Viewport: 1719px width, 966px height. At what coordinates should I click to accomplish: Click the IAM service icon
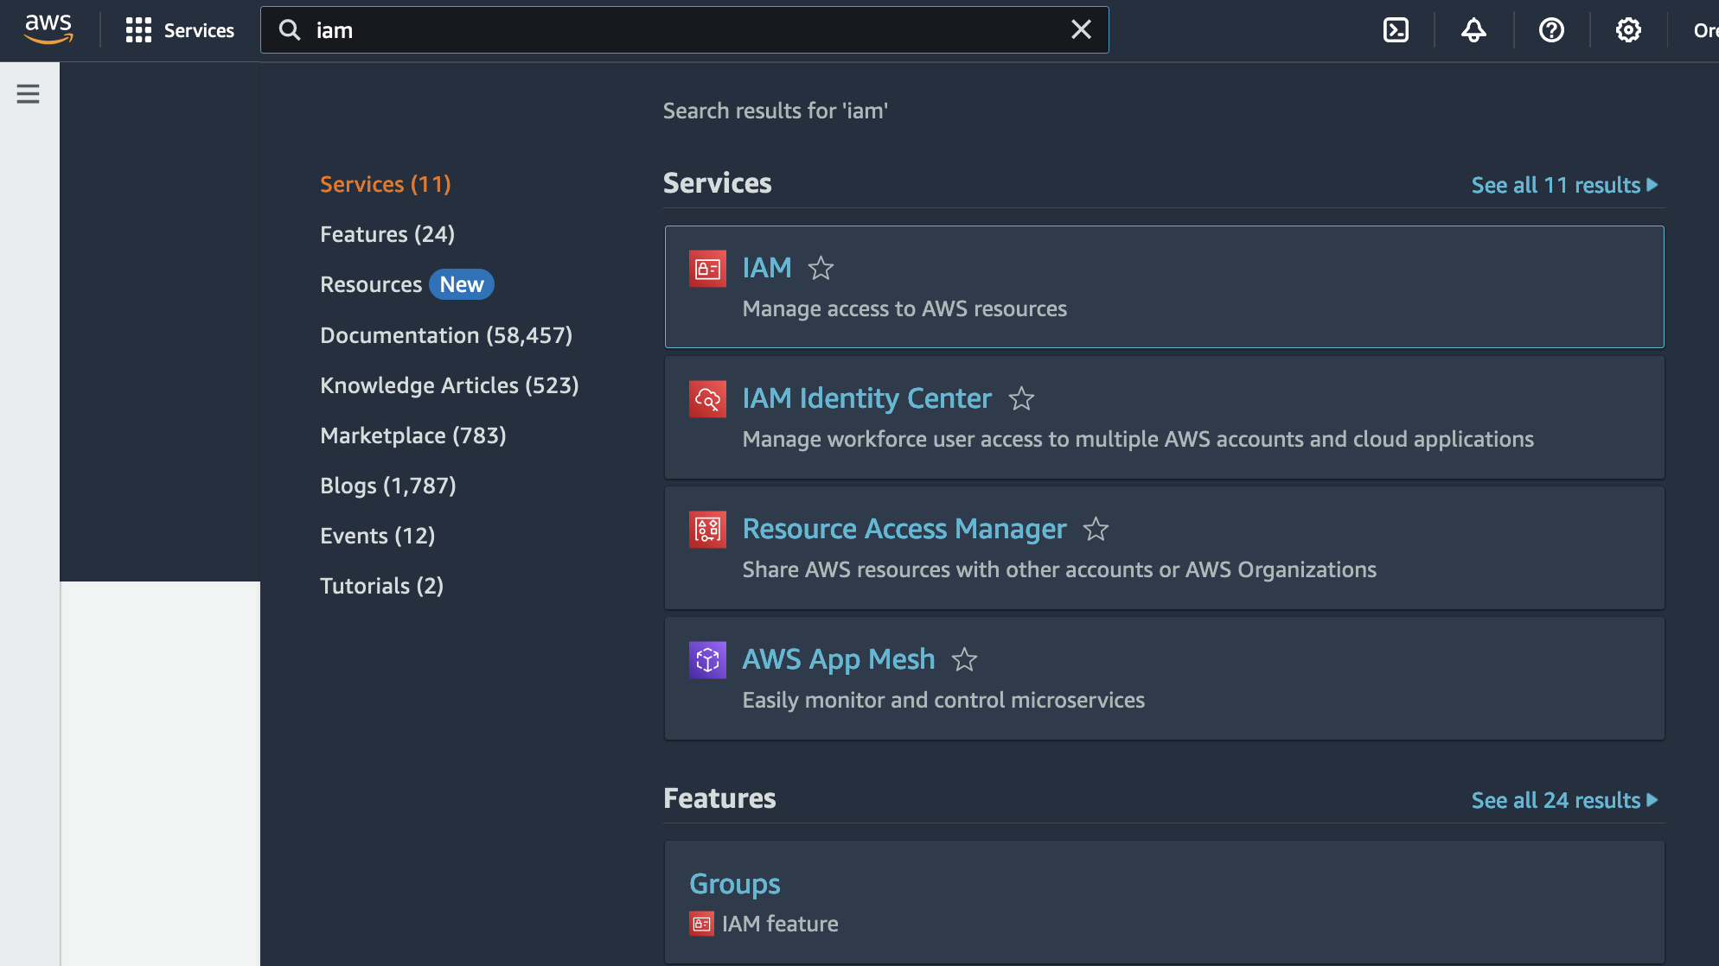coord(707,269)
